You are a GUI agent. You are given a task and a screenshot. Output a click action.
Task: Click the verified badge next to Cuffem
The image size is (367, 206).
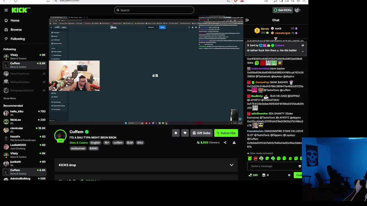pyautogui.click(x=87, y=132)
